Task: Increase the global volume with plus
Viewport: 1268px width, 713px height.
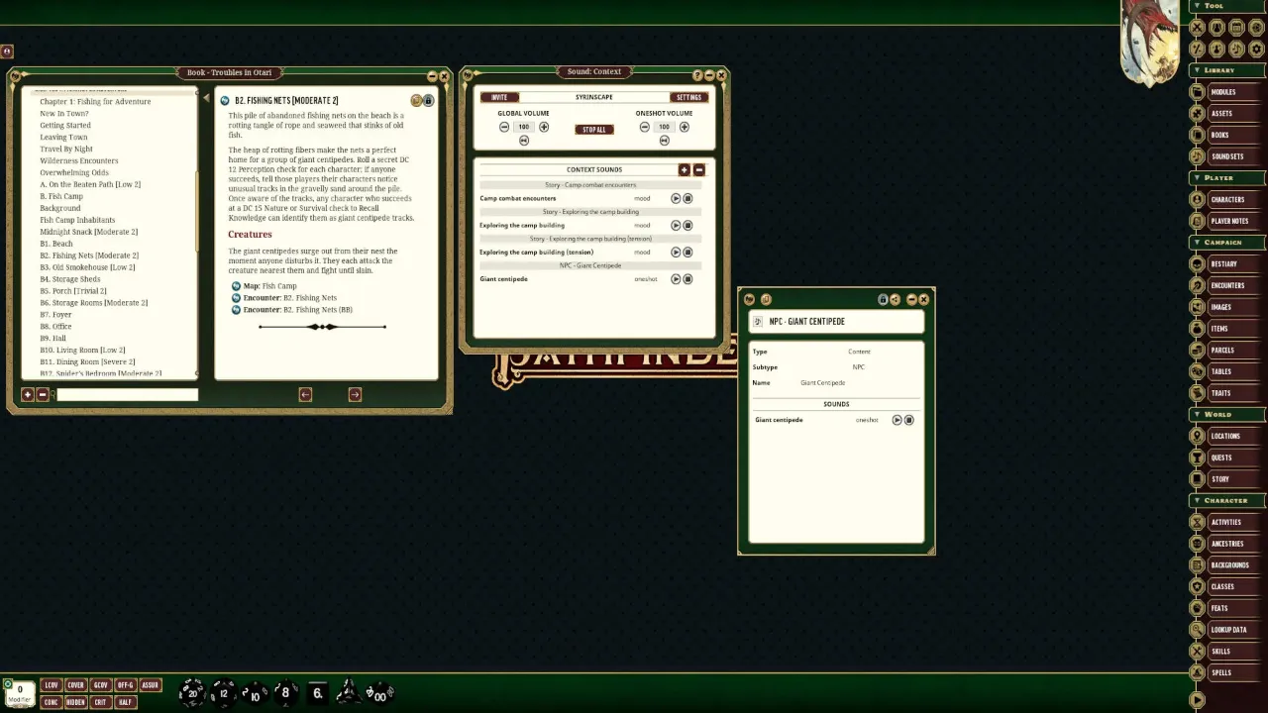Action: point(544,127)
